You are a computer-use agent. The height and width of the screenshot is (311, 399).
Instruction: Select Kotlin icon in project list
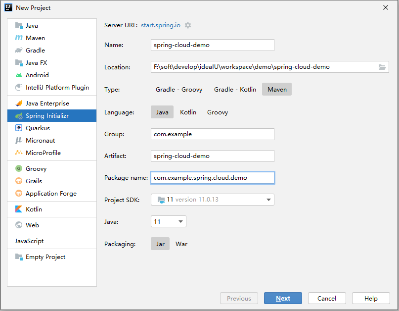(19, 209)
